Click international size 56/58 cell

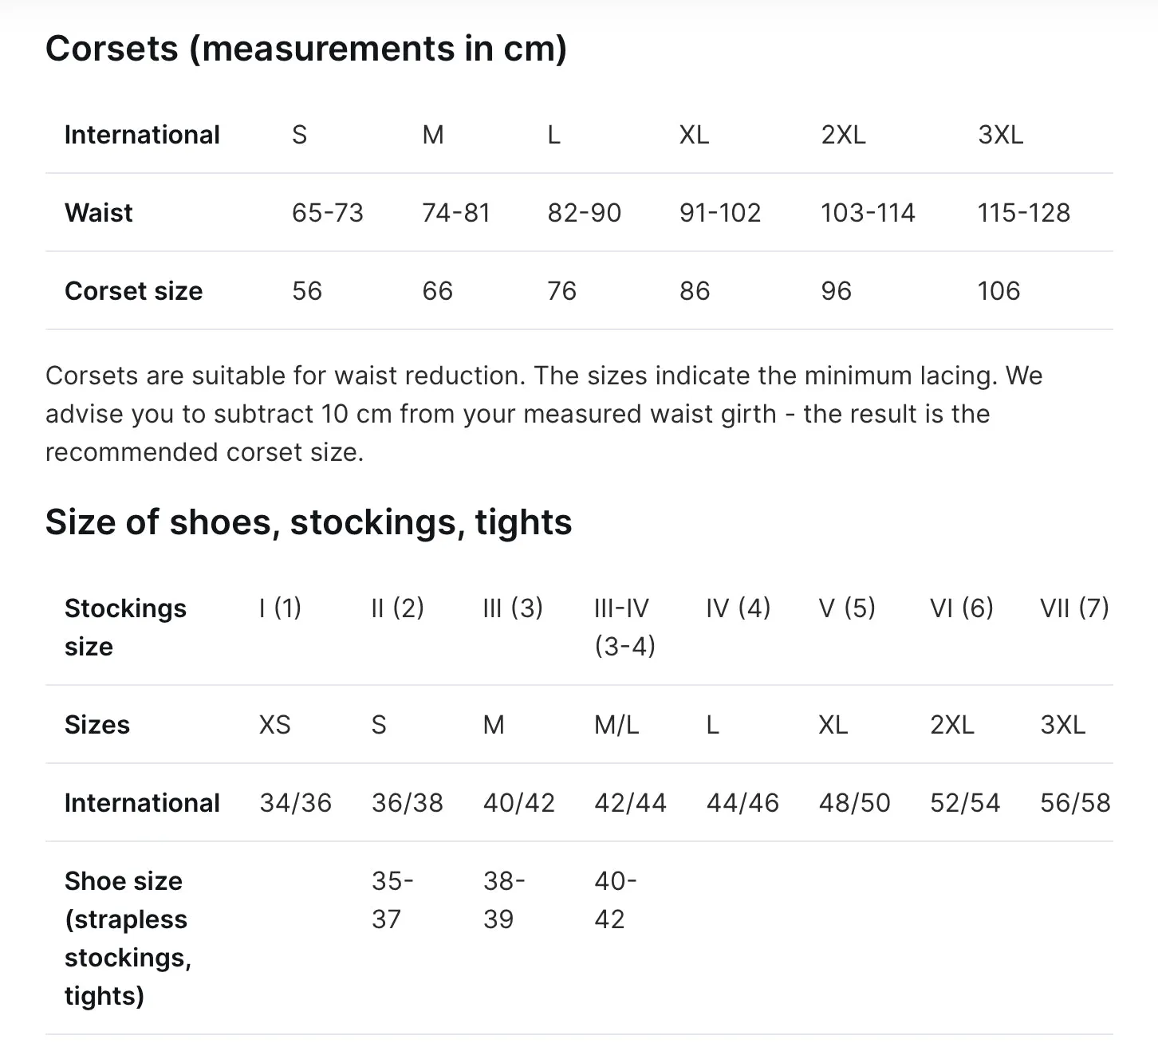point(1075,803)
